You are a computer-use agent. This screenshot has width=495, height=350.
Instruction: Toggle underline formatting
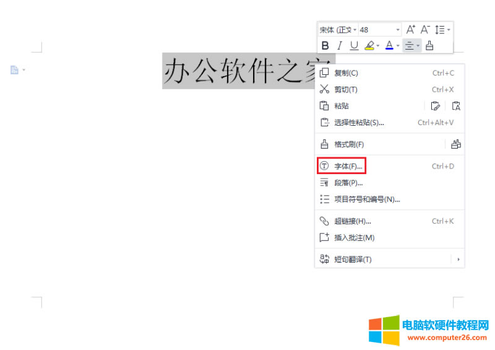[x=354, y=45]
